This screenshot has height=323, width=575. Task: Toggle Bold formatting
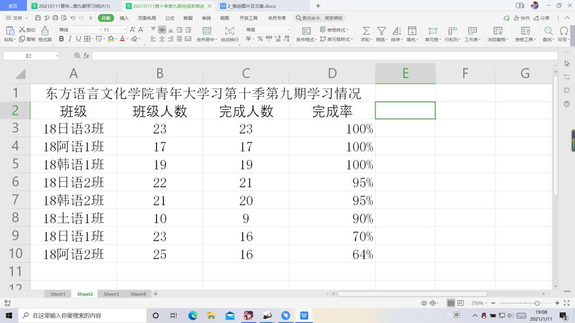click(62, 39)
